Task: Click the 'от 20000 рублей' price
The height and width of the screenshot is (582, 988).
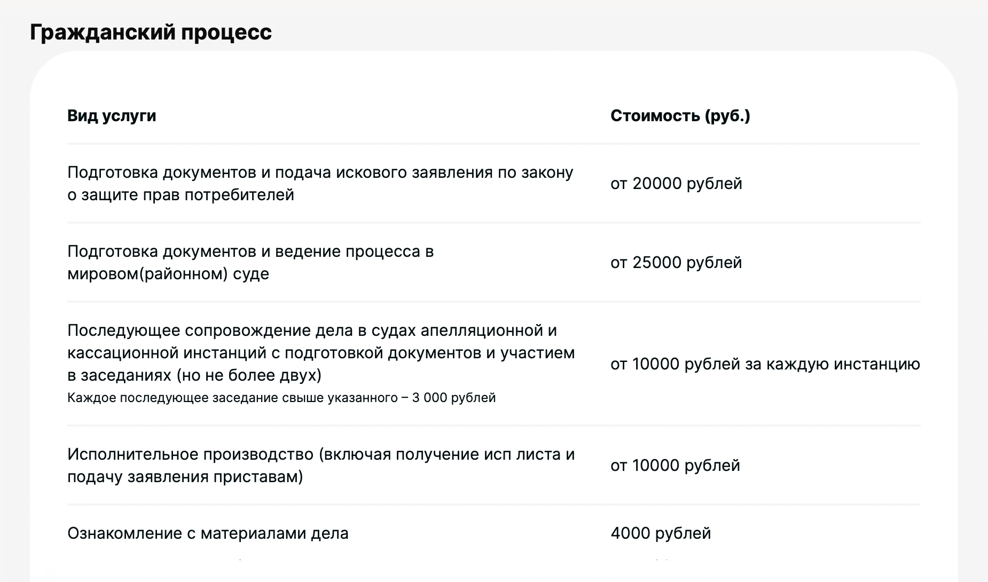Action: tap(676, 184)
